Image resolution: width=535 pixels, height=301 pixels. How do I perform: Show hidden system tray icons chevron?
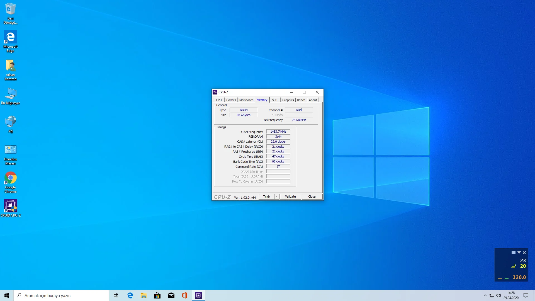pyautogui.click(x=485, y=295)
